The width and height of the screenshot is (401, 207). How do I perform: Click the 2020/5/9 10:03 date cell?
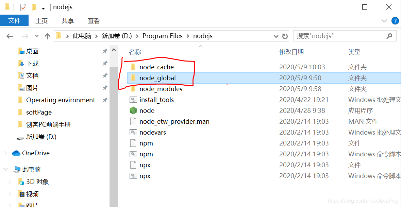click(302, 67)
